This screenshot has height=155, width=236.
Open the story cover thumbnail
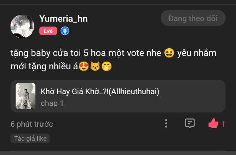pos(25,96)
